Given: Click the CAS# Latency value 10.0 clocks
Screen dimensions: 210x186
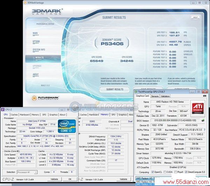Looking at the screenshot, I should click(x=116, y=143).
